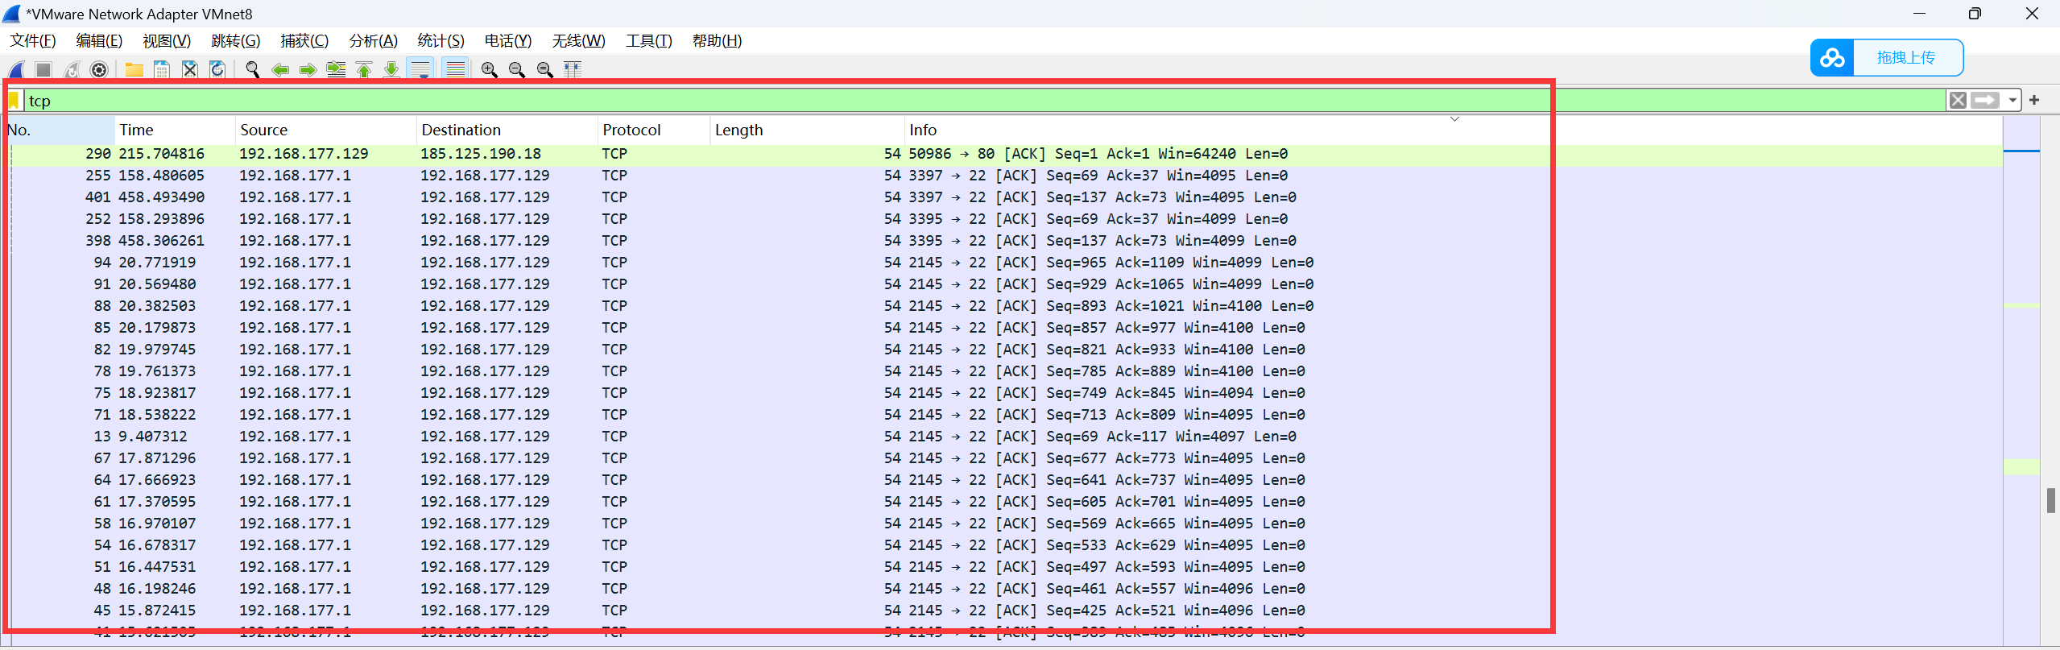Open a capture file with folder icon
Image resolution: width=2060 pixels, height=650 pixels.
click(134, 70)
